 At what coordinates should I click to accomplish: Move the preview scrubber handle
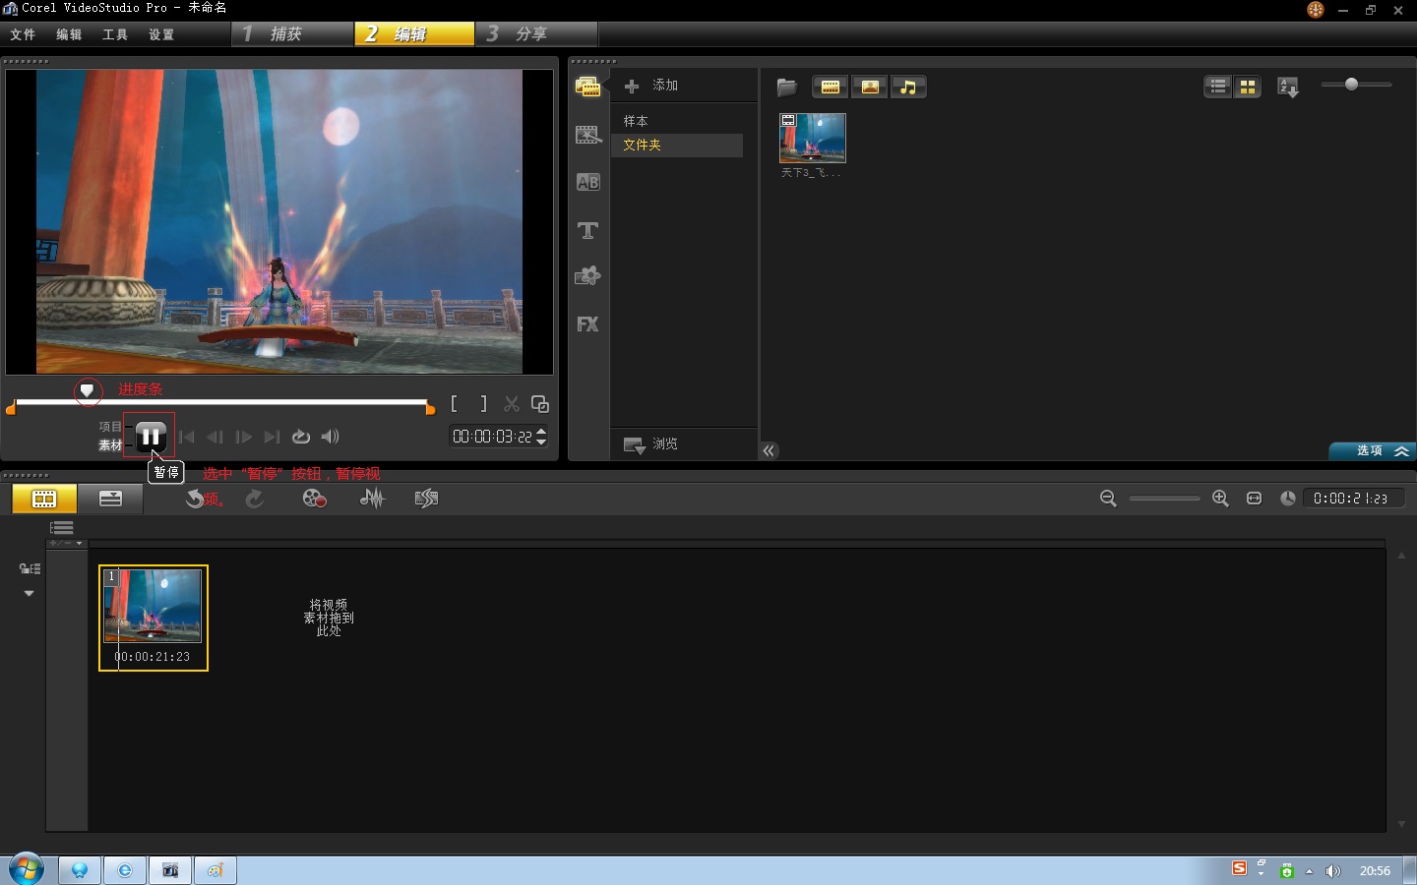click(87, 391)
